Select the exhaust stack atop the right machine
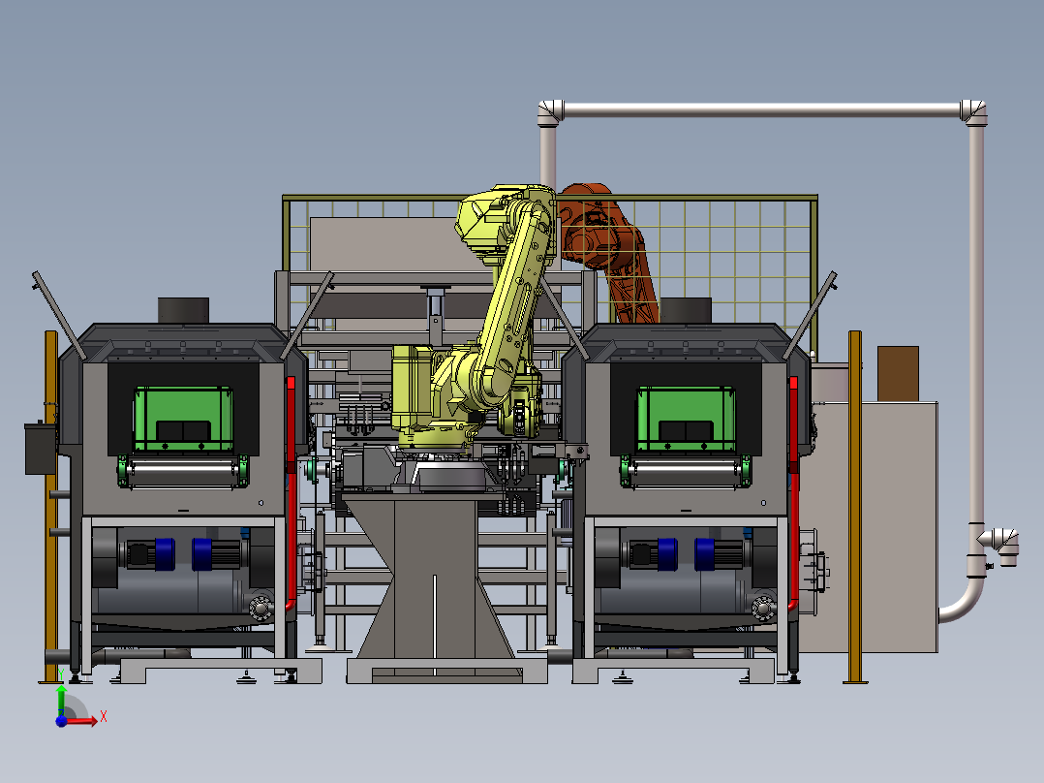Screen dimensions: 1044x783 pyautogui.click(x=686, y=310)
